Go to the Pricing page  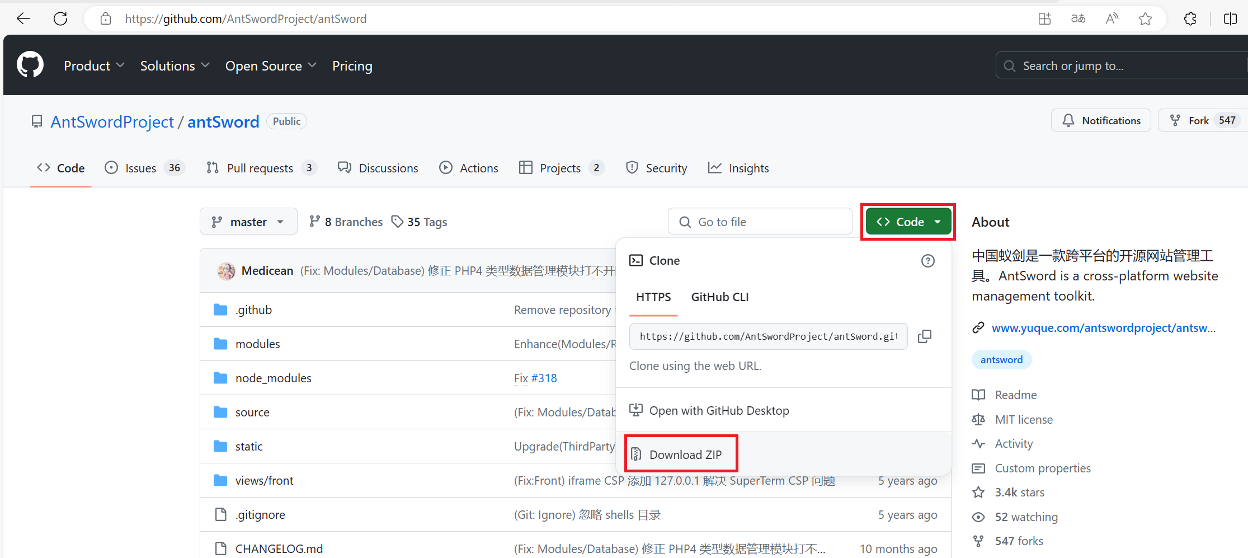[352, 65]
